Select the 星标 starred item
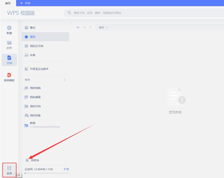This screenshot has height=178, width=224. 45,37
